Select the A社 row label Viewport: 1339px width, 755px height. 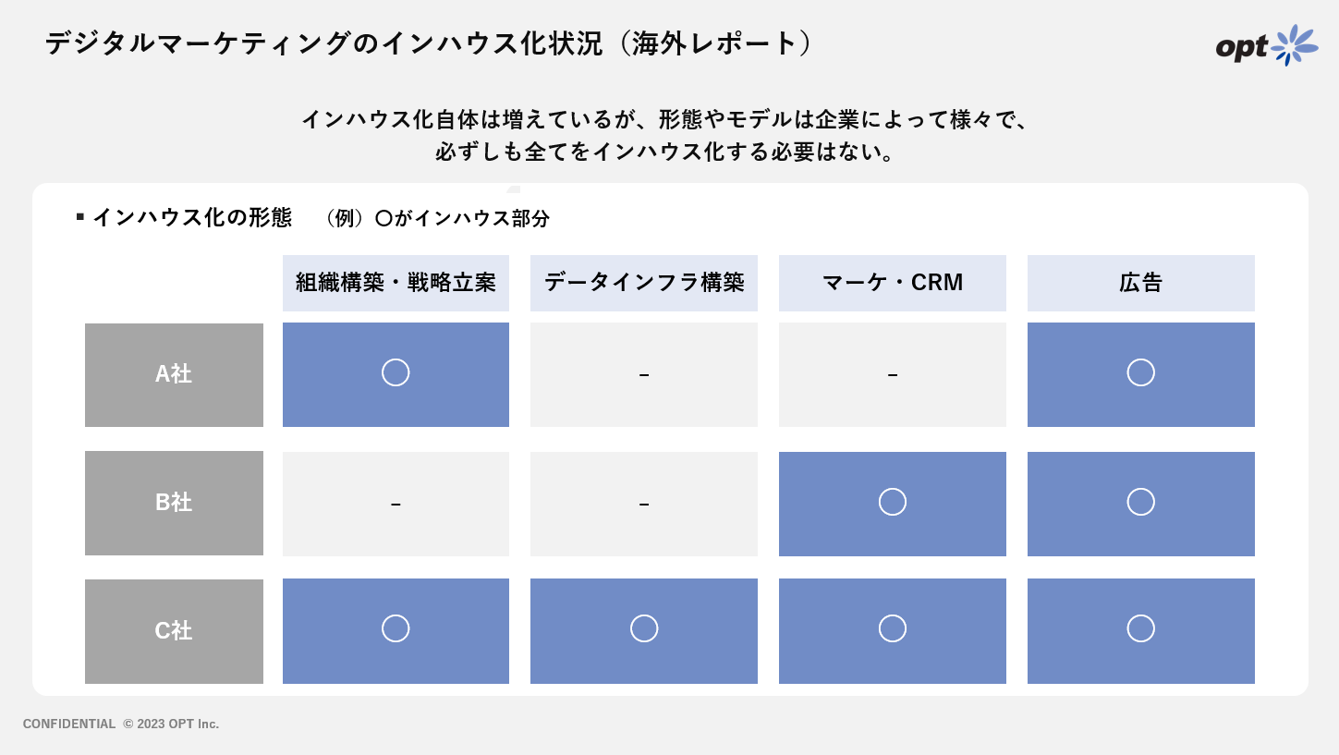point(174,374)
